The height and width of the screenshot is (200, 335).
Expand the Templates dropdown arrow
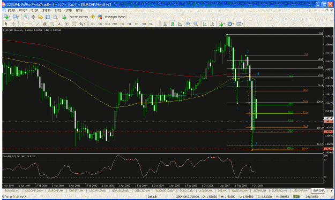242,24
